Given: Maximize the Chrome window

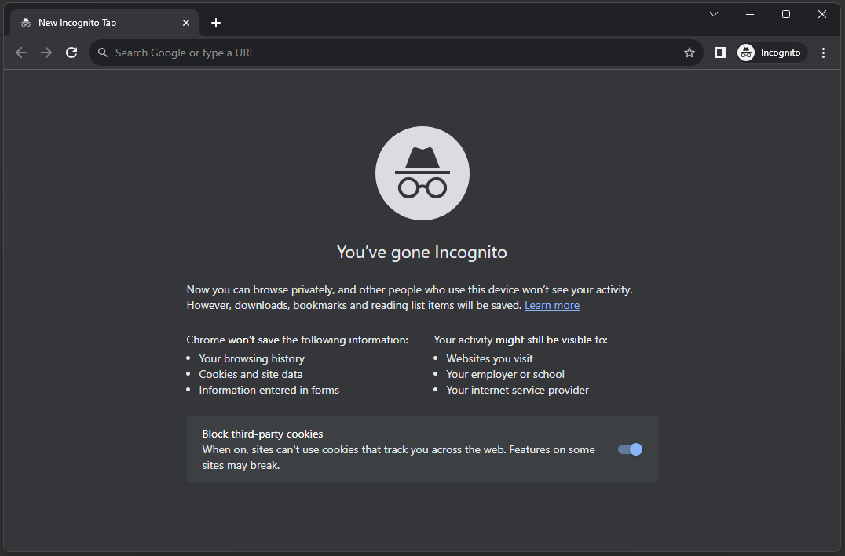Looking at the screenshot, I should click(786, 14).
